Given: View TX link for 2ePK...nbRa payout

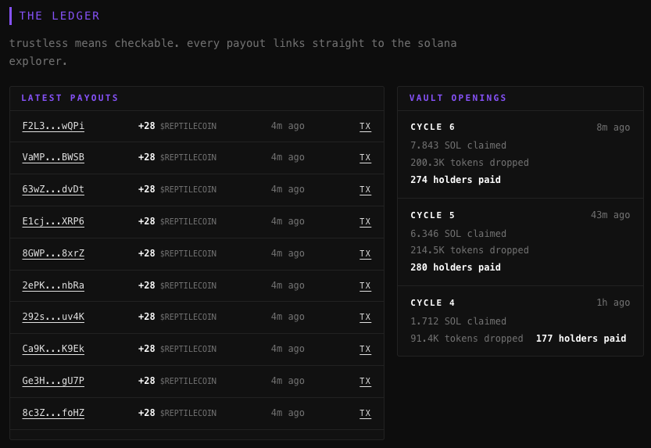Looking at the screenshot, I should click(x=365, y=285).
